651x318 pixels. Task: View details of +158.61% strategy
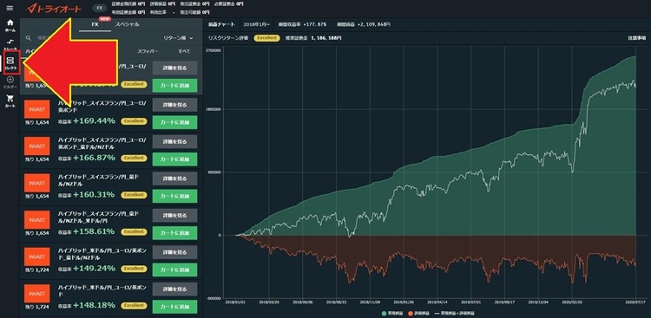tap(174, 215)
